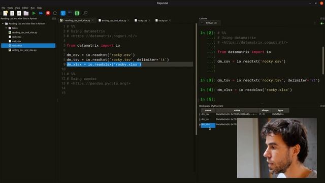Restart the kernel with the circular arrow icon
Screen dimensions: 325x183
tap(55, 13)
